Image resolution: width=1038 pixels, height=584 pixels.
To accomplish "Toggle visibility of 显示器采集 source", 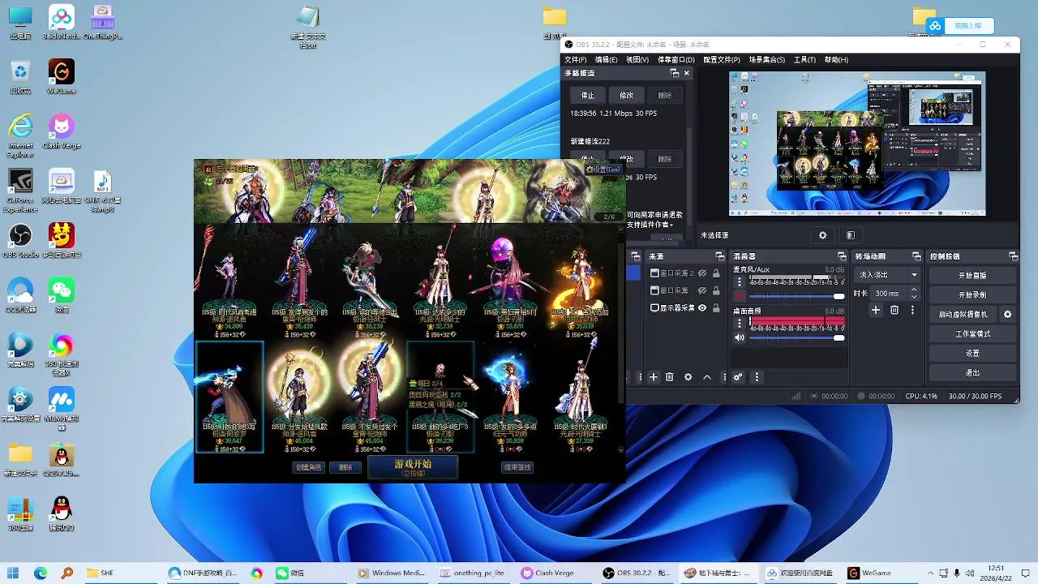I will pos(702,308).
